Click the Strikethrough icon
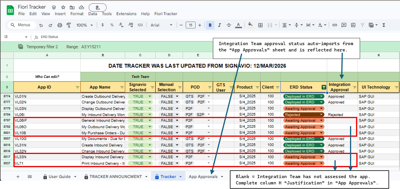 point(229,25)
